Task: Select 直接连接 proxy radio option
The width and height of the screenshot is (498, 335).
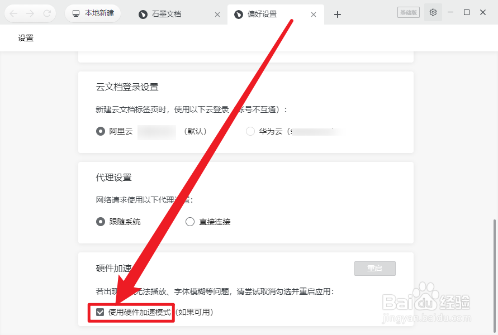Action: click(190, 222)
